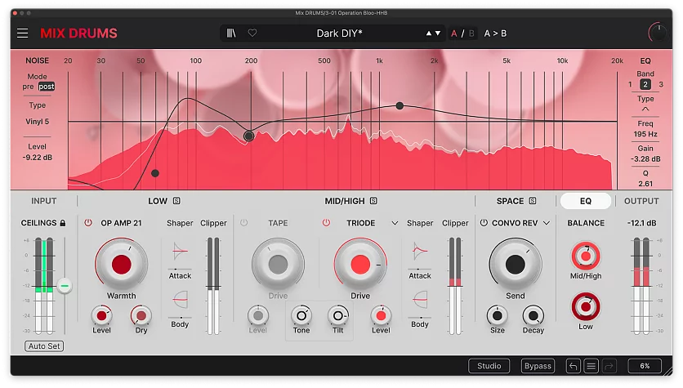Click the Tilt knob
This screenshot has height=388, width=683.
[x=338, y=315]
